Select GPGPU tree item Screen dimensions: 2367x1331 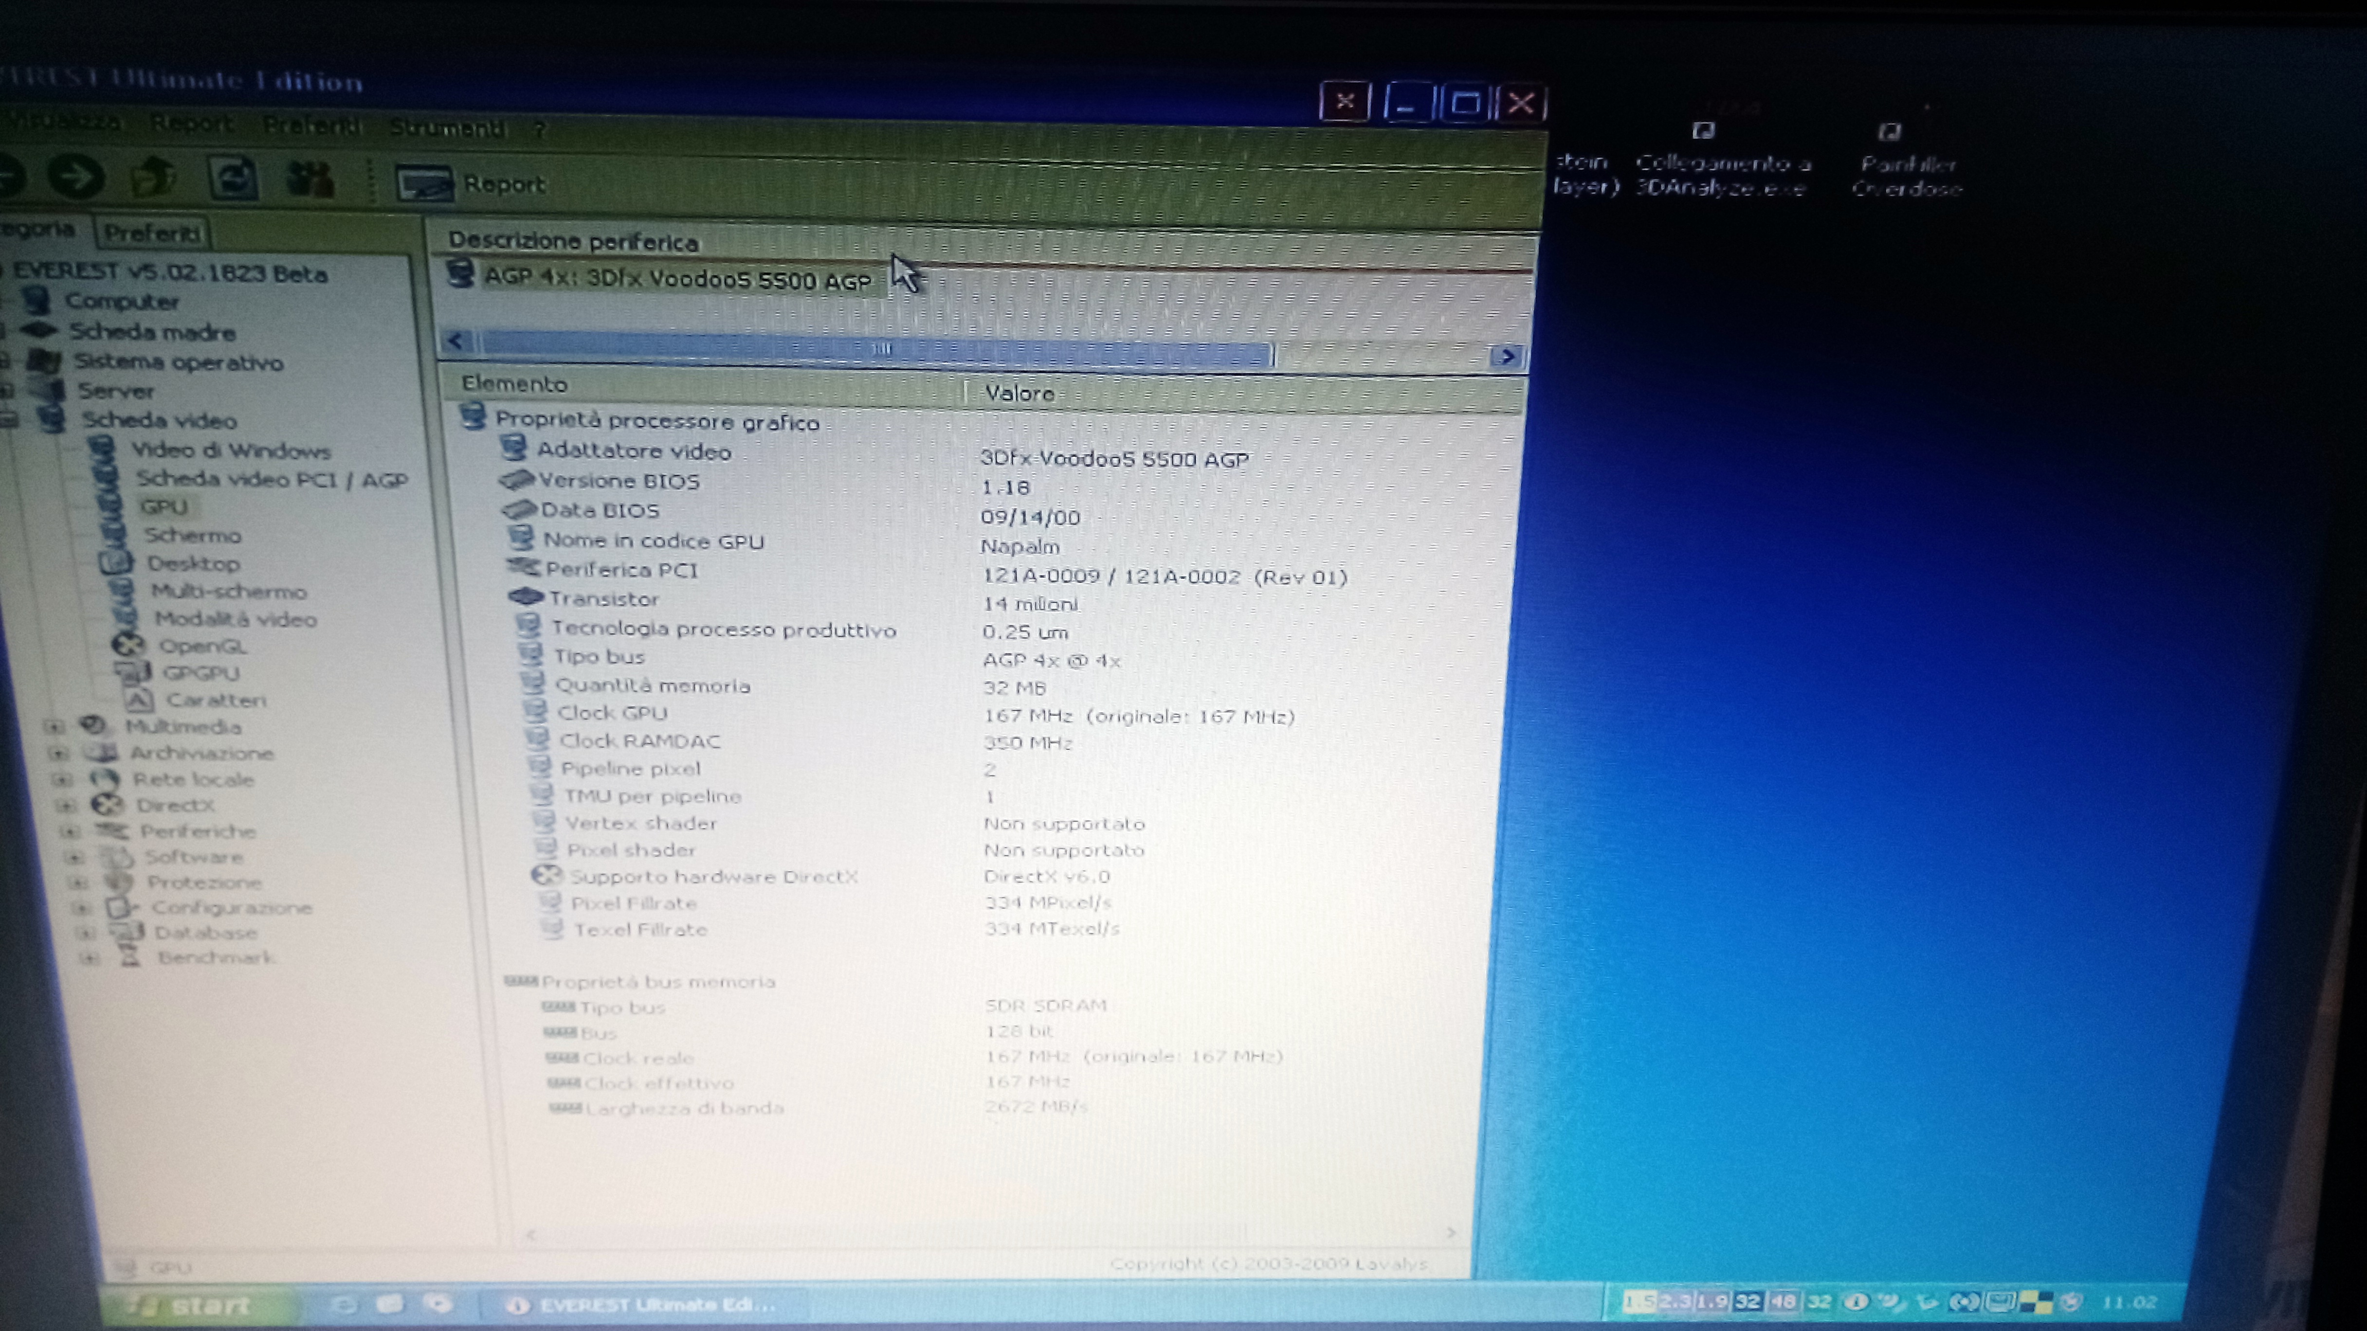(201, 672)
